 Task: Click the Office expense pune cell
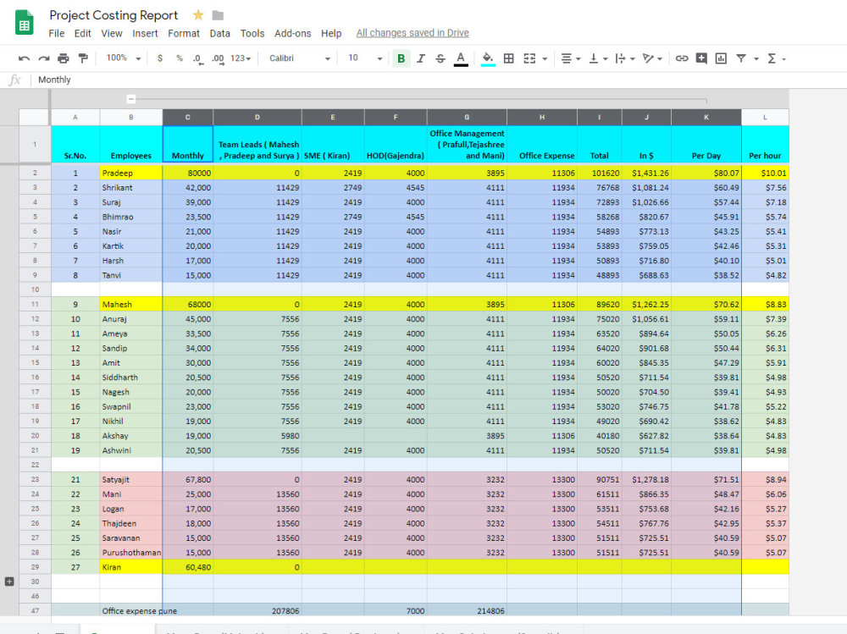(x=130, y=611)
